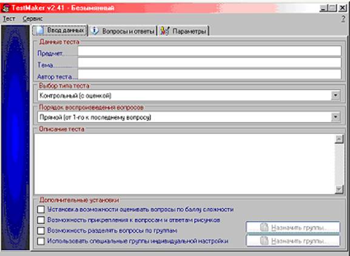Screen dimensions: 350x256
Task: Tick special individual settings groups checkbox
Action: click(x=41, y=241)
